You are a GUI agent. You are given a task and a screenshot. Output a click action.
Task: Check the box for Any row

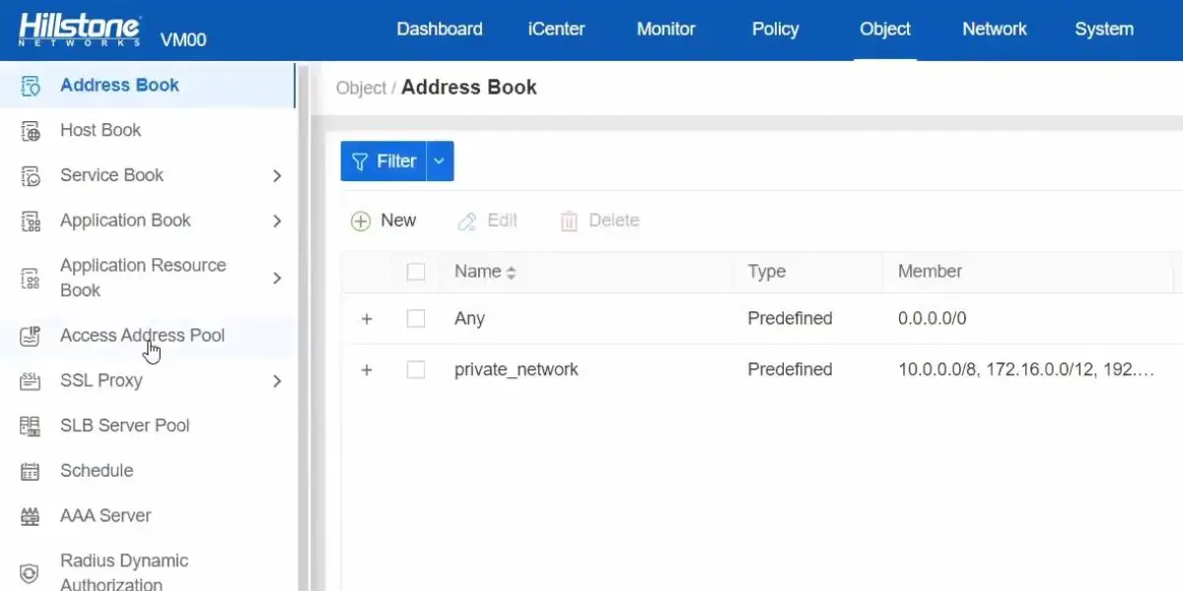pos(416,319)
